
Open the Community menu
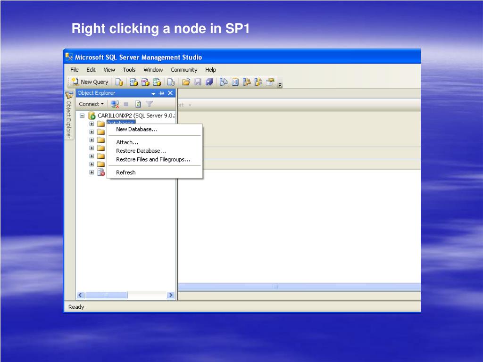coord(184,70)
